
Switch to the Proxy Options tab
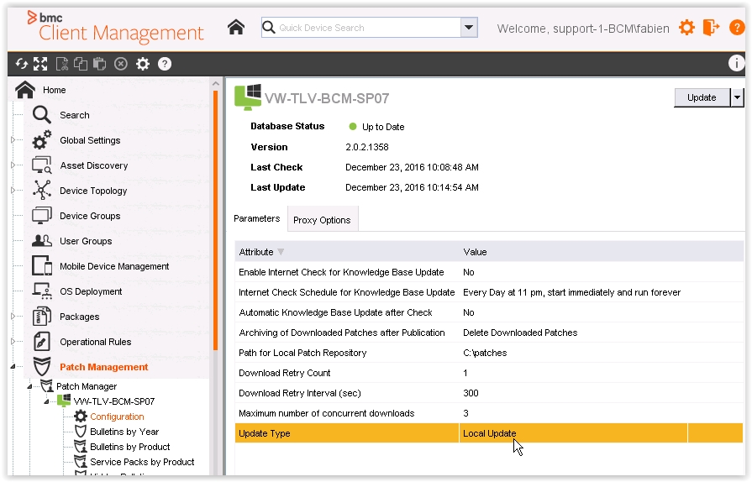click(322, 220)
